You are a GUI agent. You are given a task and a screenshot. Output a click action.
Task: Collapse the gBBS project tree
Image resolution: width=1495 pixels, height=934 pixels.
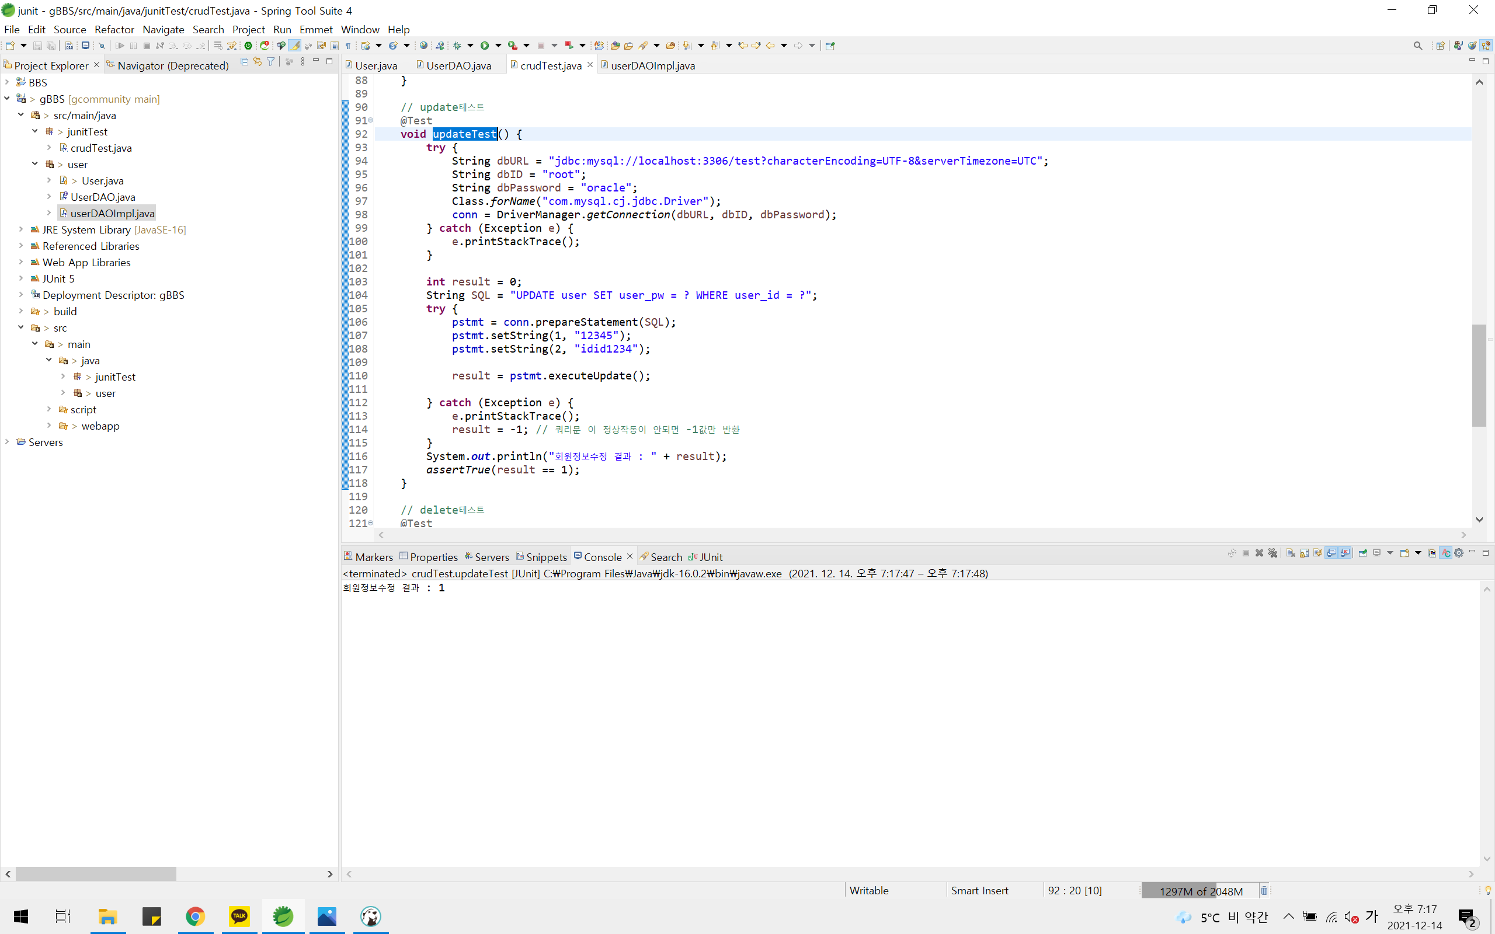pos(7,98)
